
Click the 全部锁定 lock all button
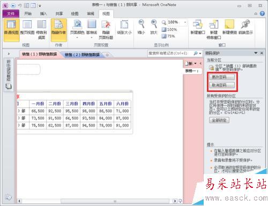[219, 120]
